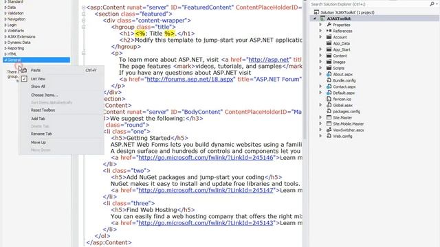440x247 pixels.
Task: Click the Images folder icon
Action: point(329,62)
